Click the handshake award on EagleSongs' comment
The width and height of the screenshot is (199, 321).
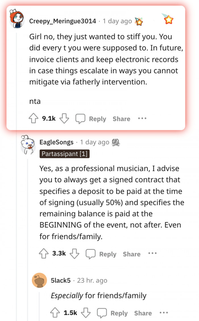click(115, 142)
